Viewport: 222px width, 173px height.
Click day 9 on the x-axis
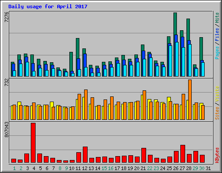tap(66, 168)
